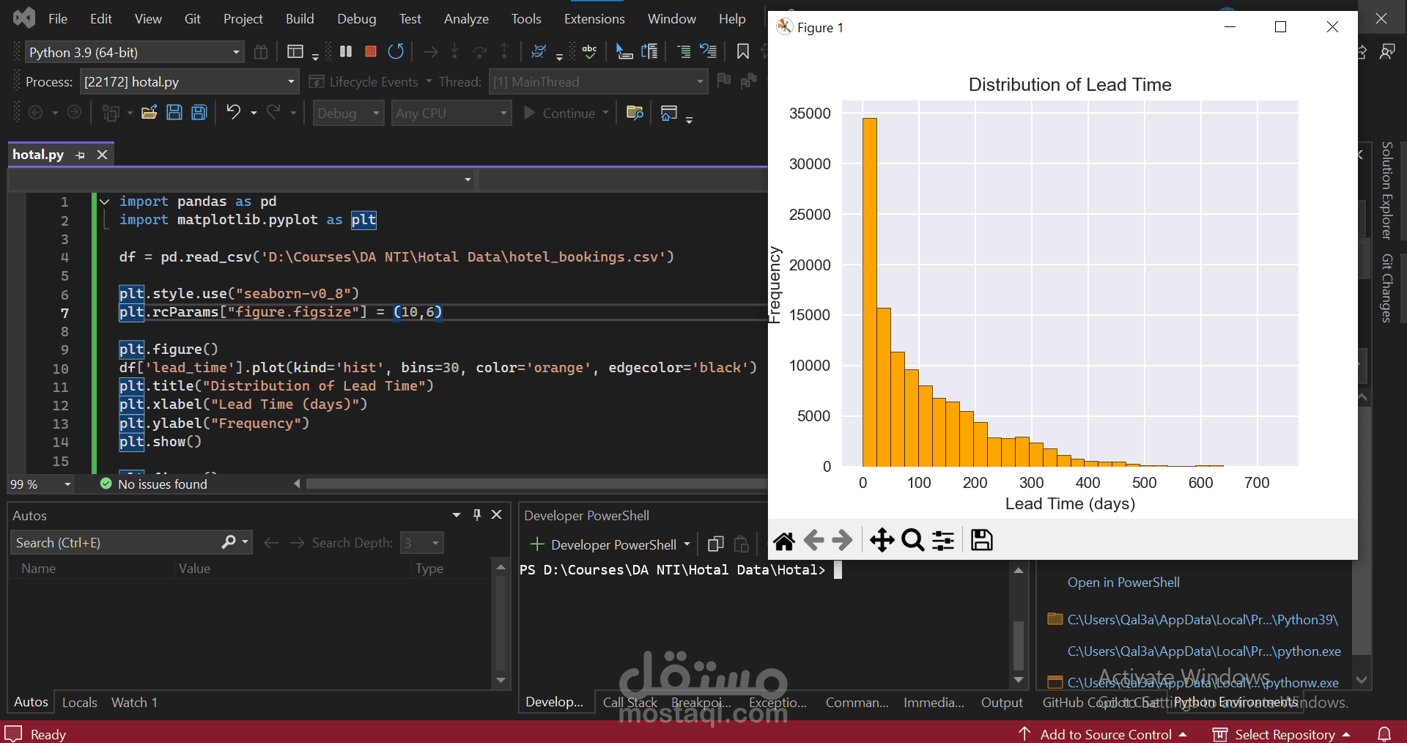1407x743 pixels.
Task: Pause debugging execution
Action: tap(346, 51)
